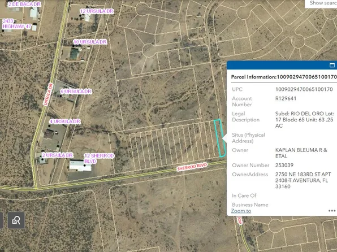
Task: Click the Situs (Physical Address) field label
Action: tap(248, 138)
